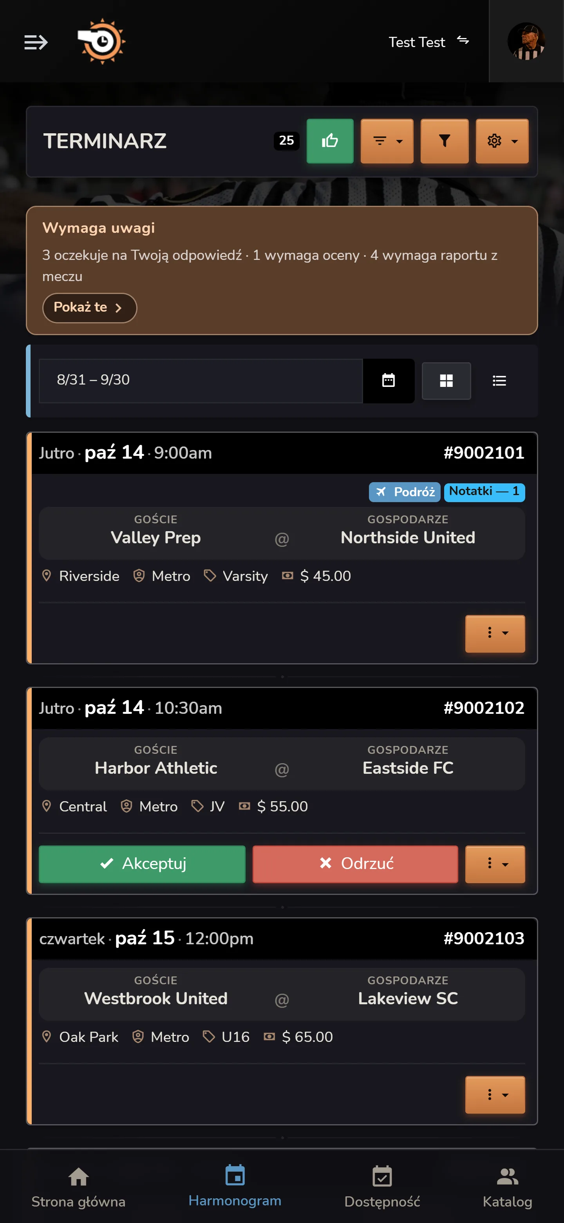Click the 8/31 – 9/30 date range field

[x=201, y=380]
